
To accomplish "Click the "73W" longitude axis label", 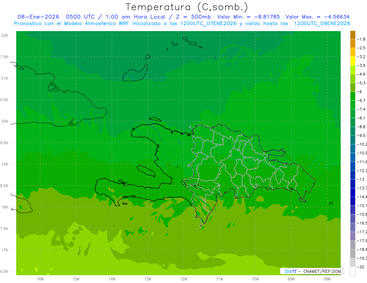I will point(148,279).
